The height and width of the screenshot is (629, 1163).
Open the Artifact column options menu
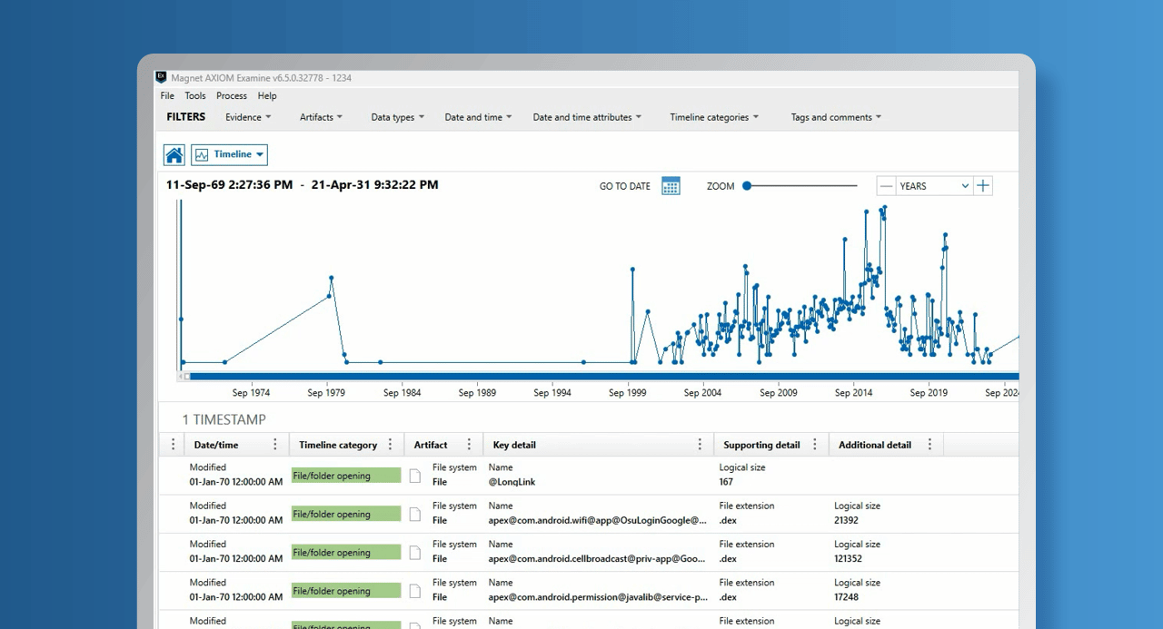[x=469, y=445]
